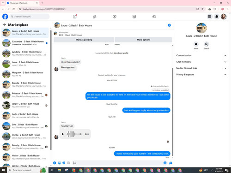Open the Facebook Home icon
The width and height of the screenshot is (231, 173).
(x=75, y=17)
